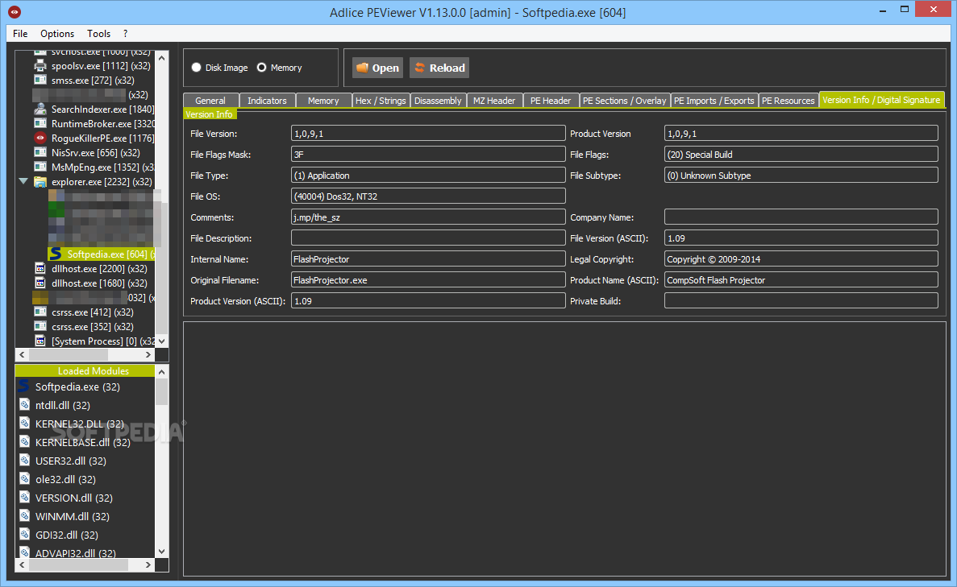Open the Disassembly tab
The width and height of the screenshot is (957, 587).
[x=439, y=101]
